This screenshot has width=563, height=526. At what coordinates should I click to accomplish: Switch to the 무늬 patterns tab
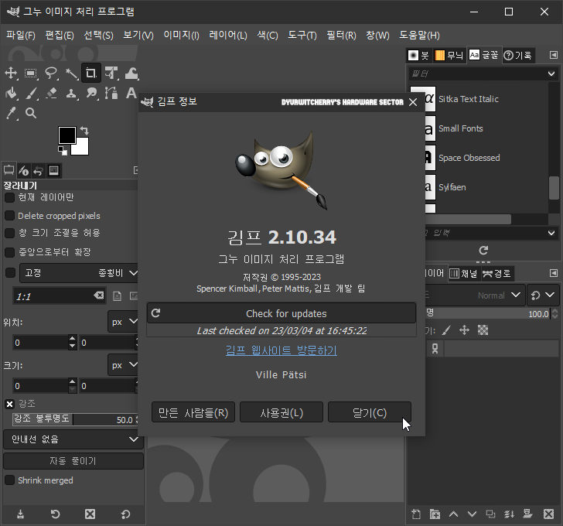coord(449,55)
